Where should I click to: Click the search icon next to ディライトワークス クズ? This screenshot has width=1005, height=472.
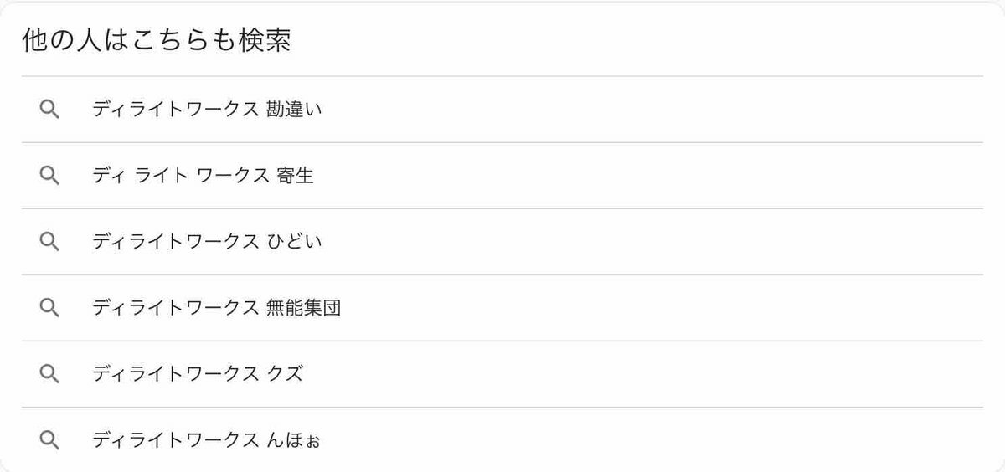pyautogui.click(x=49, y=374)
